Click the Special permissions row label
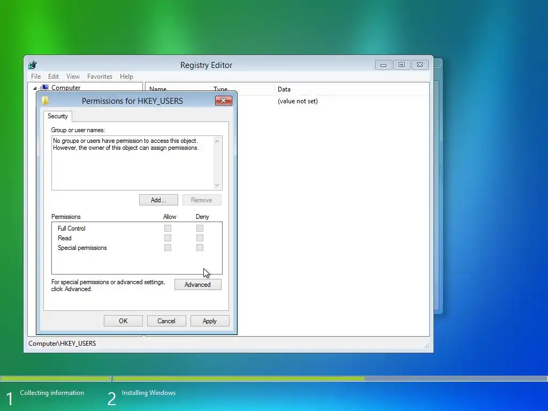The image size is (548, 411). click(x=82, y=248)
